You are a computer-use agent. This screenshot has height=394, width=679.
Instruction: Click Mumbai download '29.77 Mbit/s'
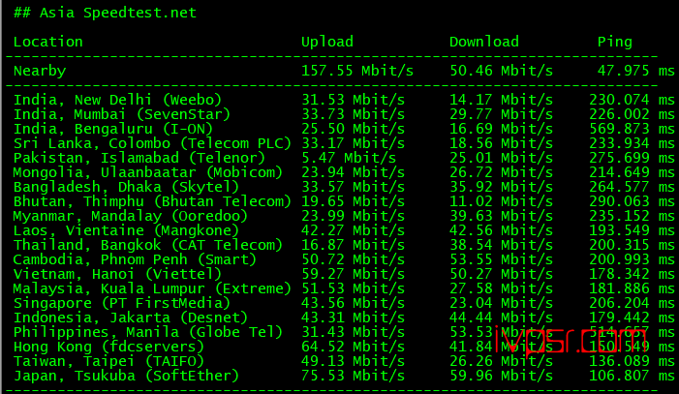(502, 115)
